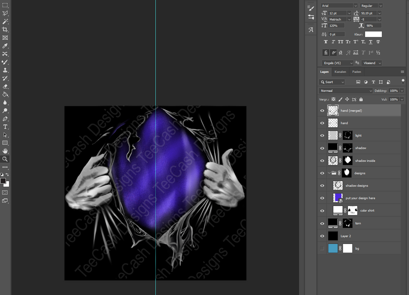Open the Vloeiend anti-aliasing dropdown
Image resolution: width=409 pixels, height=295 pixels.
point(372,63)
